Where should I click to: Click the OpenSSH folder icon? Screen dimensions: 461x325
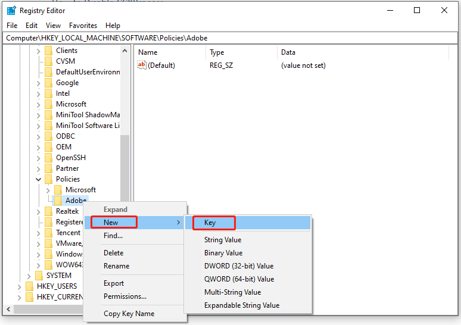(x=48, y=158)
